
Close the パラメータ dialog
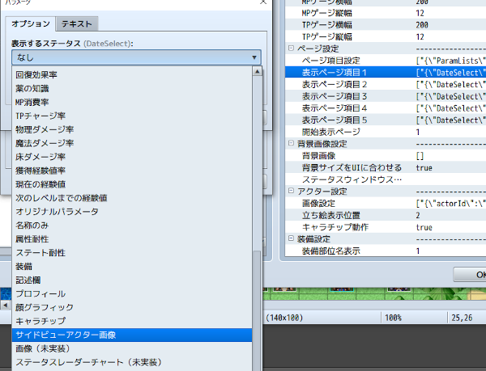coord(263,2)
